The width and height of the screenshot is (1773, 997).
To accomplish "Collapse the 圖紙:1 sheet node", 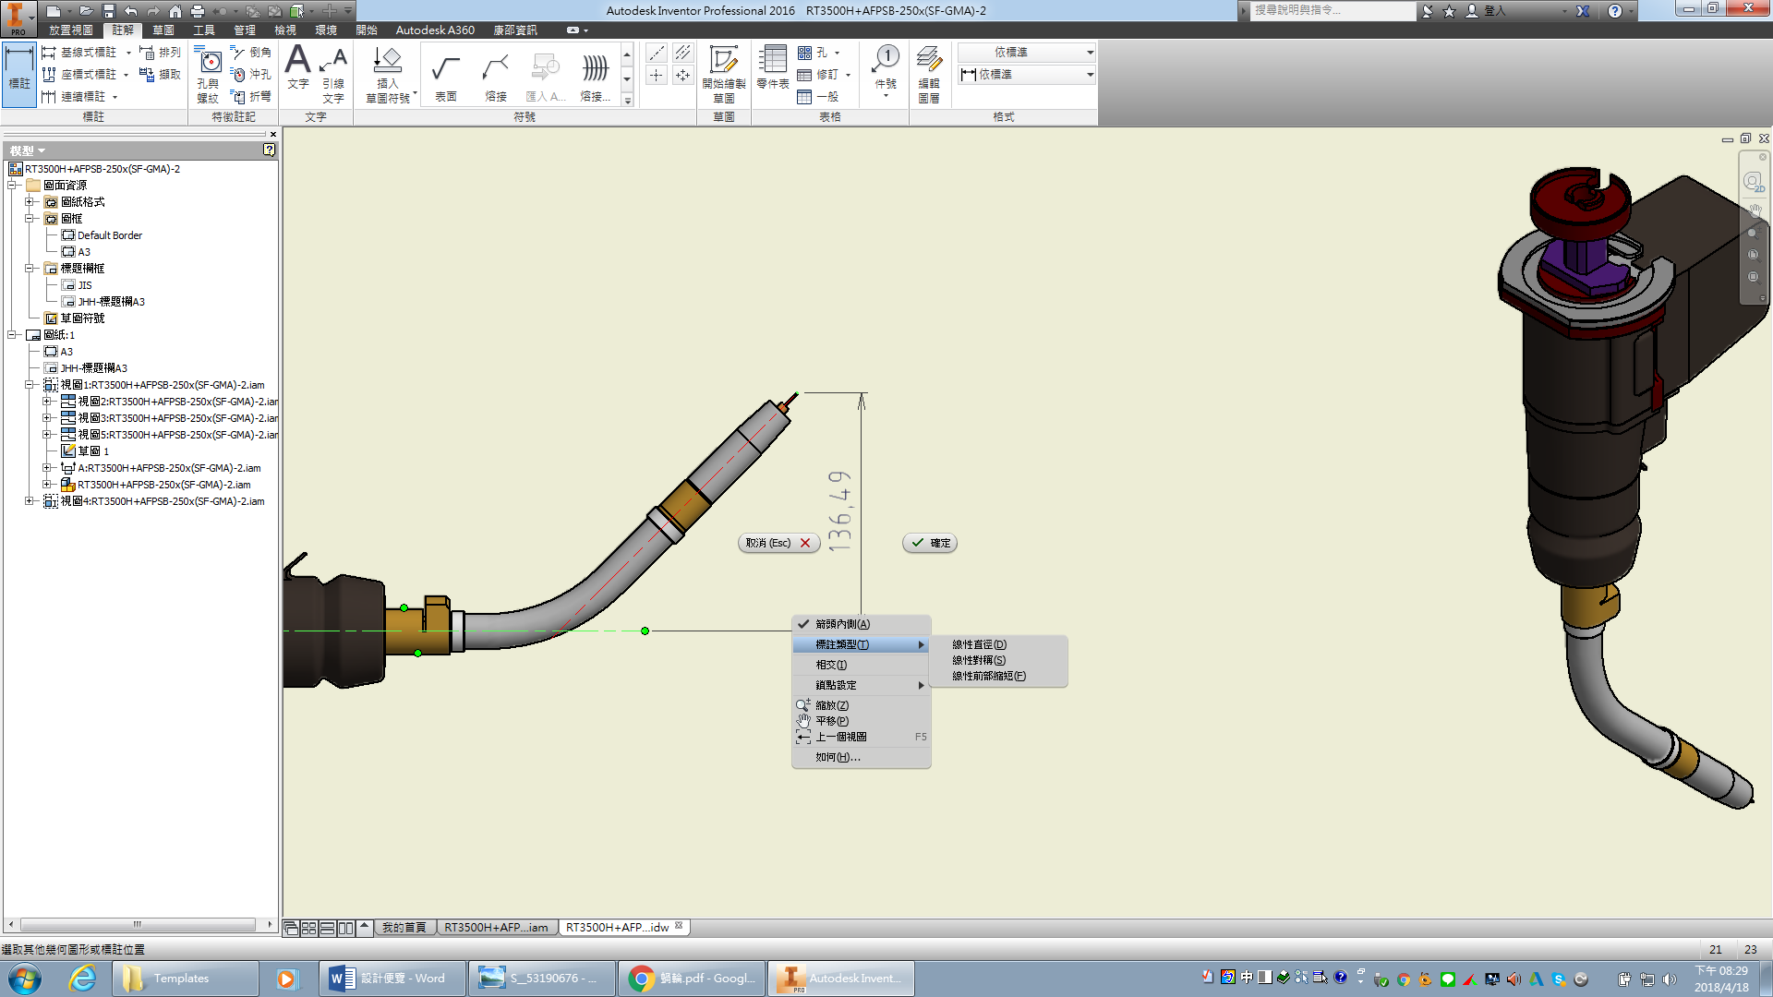I will 13,335.
